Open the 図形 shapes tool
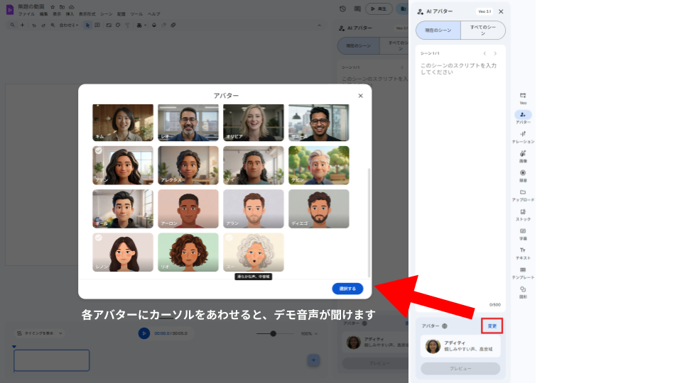 pos(523,289)
